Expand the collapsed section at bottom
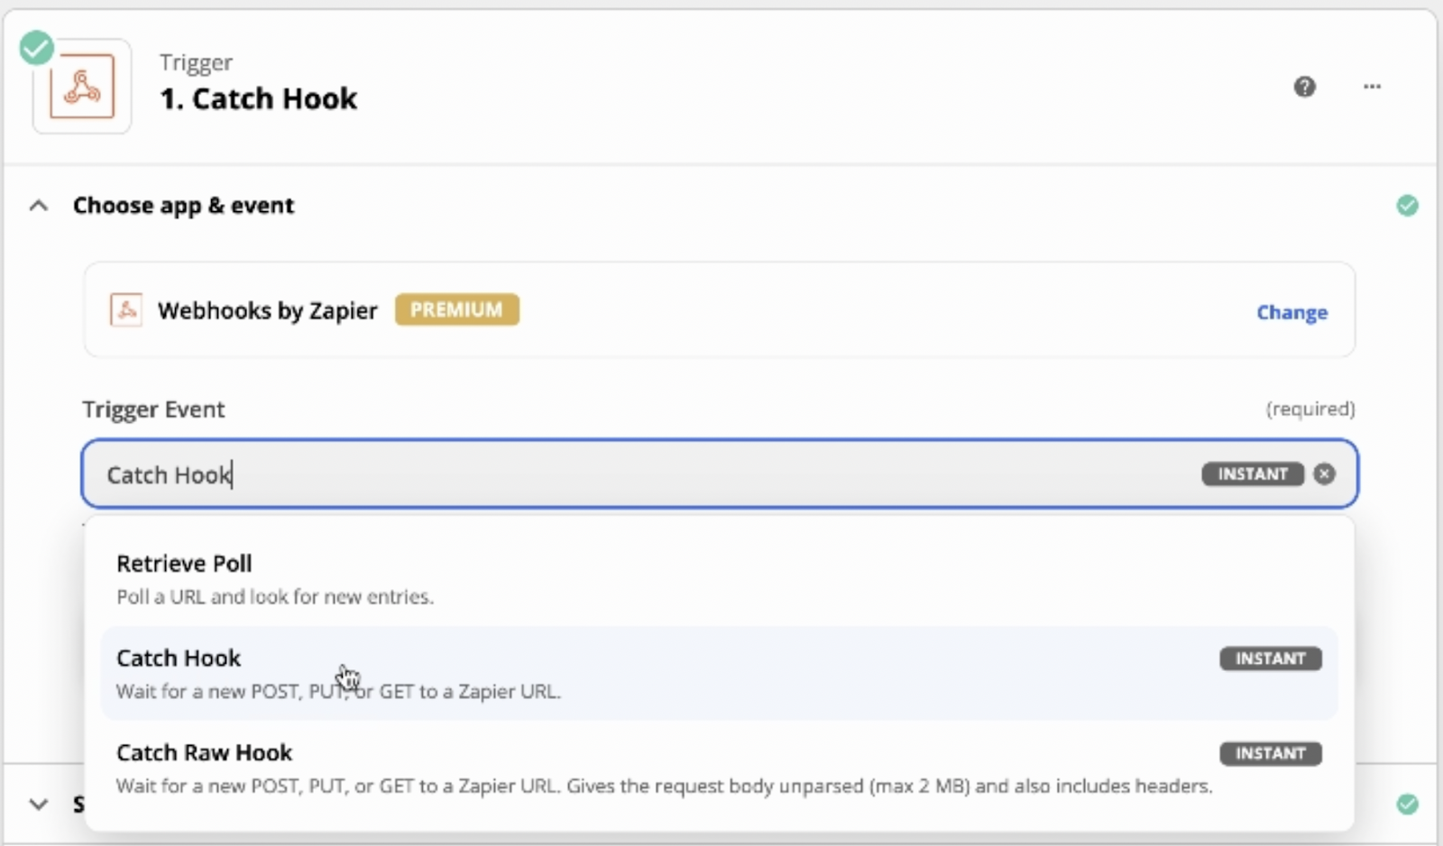Viewport: 1443px width, 846px height. point(39,804)
